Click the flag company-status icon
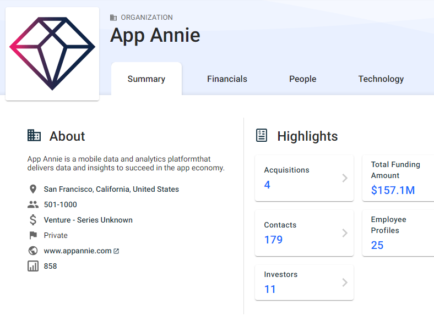This screenshot has height=316, width=434. 33,235
